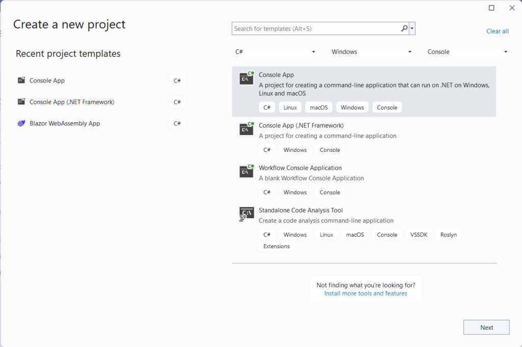
Task: Click the Standalone Code Analysis Tool icon
Action: (246, 213)
